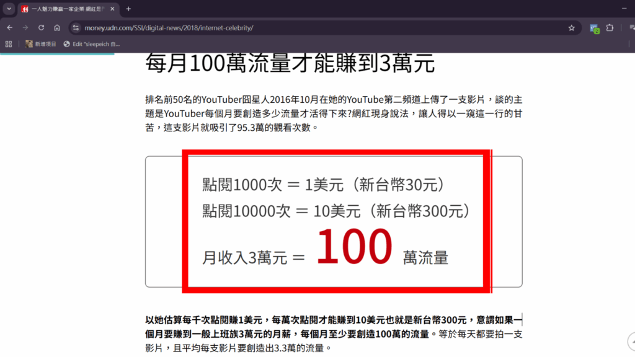The image size is (635, 357).
Task: Open the Edit "sleepeich" bookmark
Action: 92,44
